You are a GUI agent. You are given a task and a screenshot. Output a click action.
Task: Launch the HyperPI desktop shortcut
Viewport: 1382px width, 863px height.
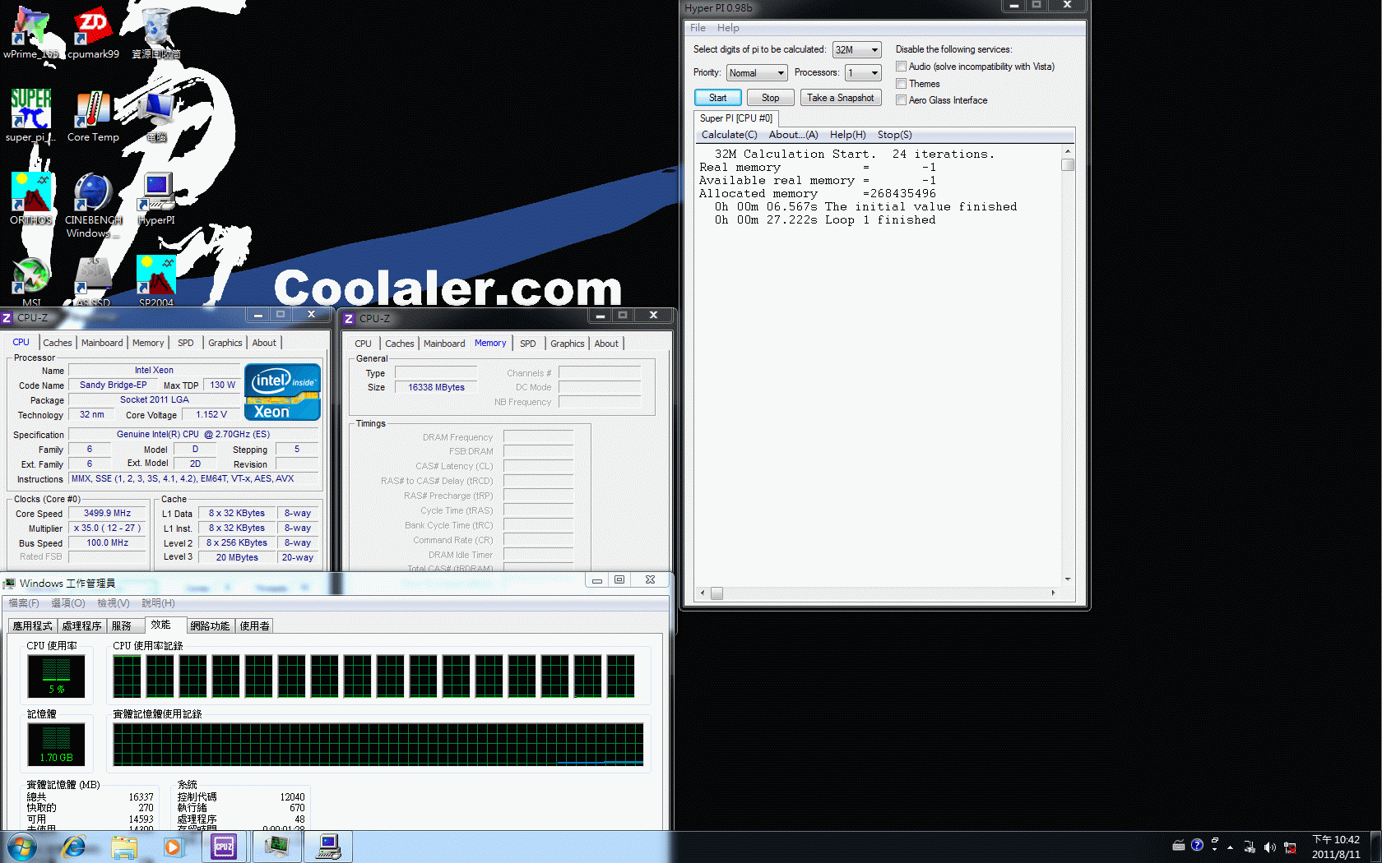(156, 198)
